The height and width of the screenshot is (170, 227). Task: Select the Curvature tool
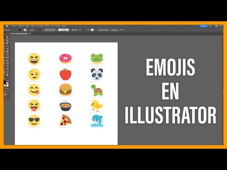8,43
